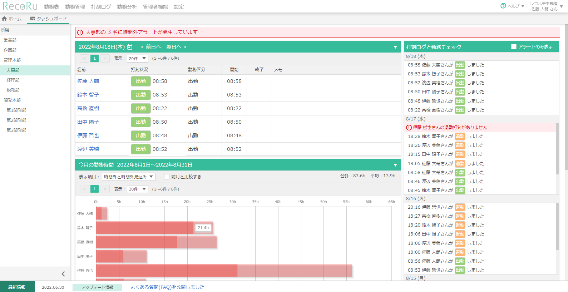Click the overtime alert warning icon
This screenshot has width=568, height=292.
80,33
